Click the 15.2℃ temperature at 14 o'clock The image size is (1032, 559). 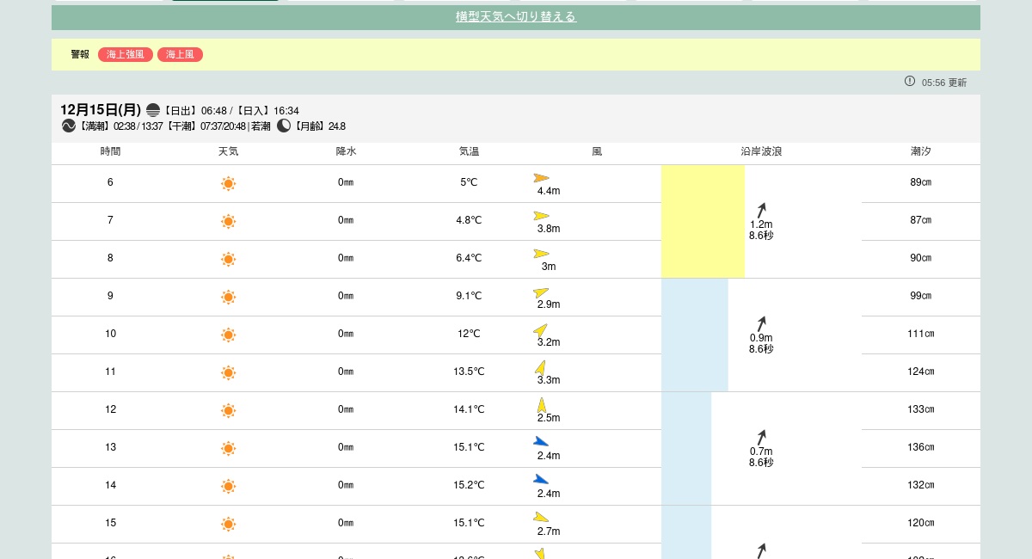tap(469, 485)
